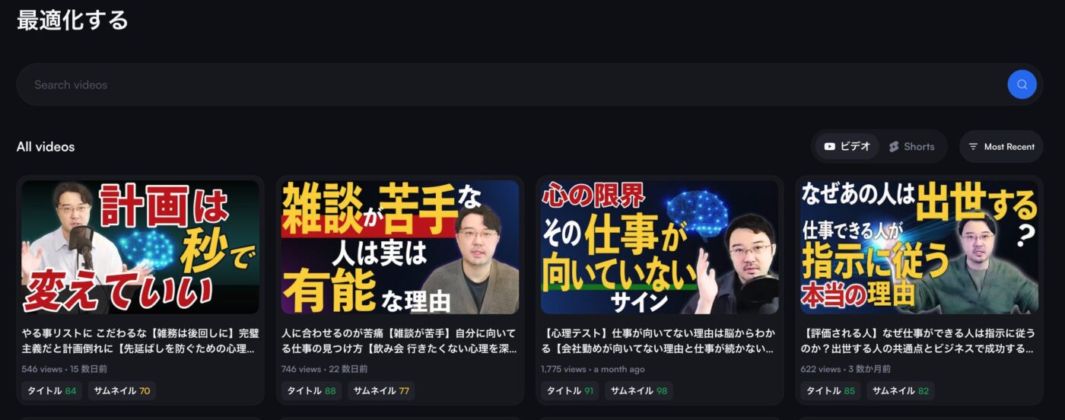Viewport: 1065px width, 420px height.
Task: Open the なぜあの人は出世する video thumbnail
Action: (919, 247)
